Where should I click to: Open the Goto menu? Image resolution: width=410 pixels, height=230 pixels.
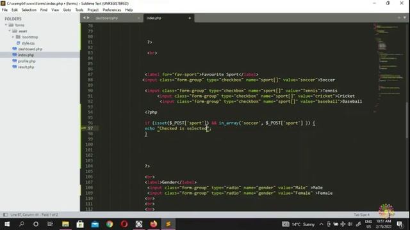pos(67,10)
